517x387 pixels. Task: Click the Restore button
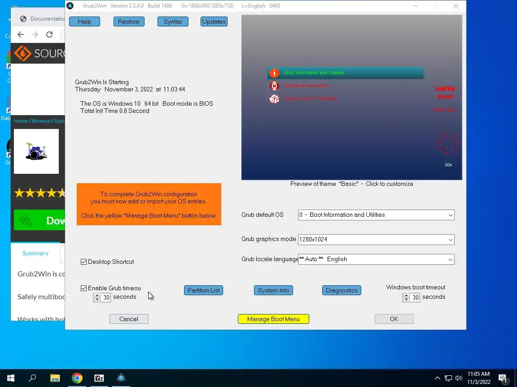[129, 21]
